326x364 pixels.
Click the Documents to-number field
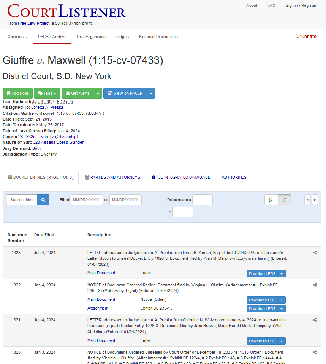pyautogui.click(x=183, y=212)
